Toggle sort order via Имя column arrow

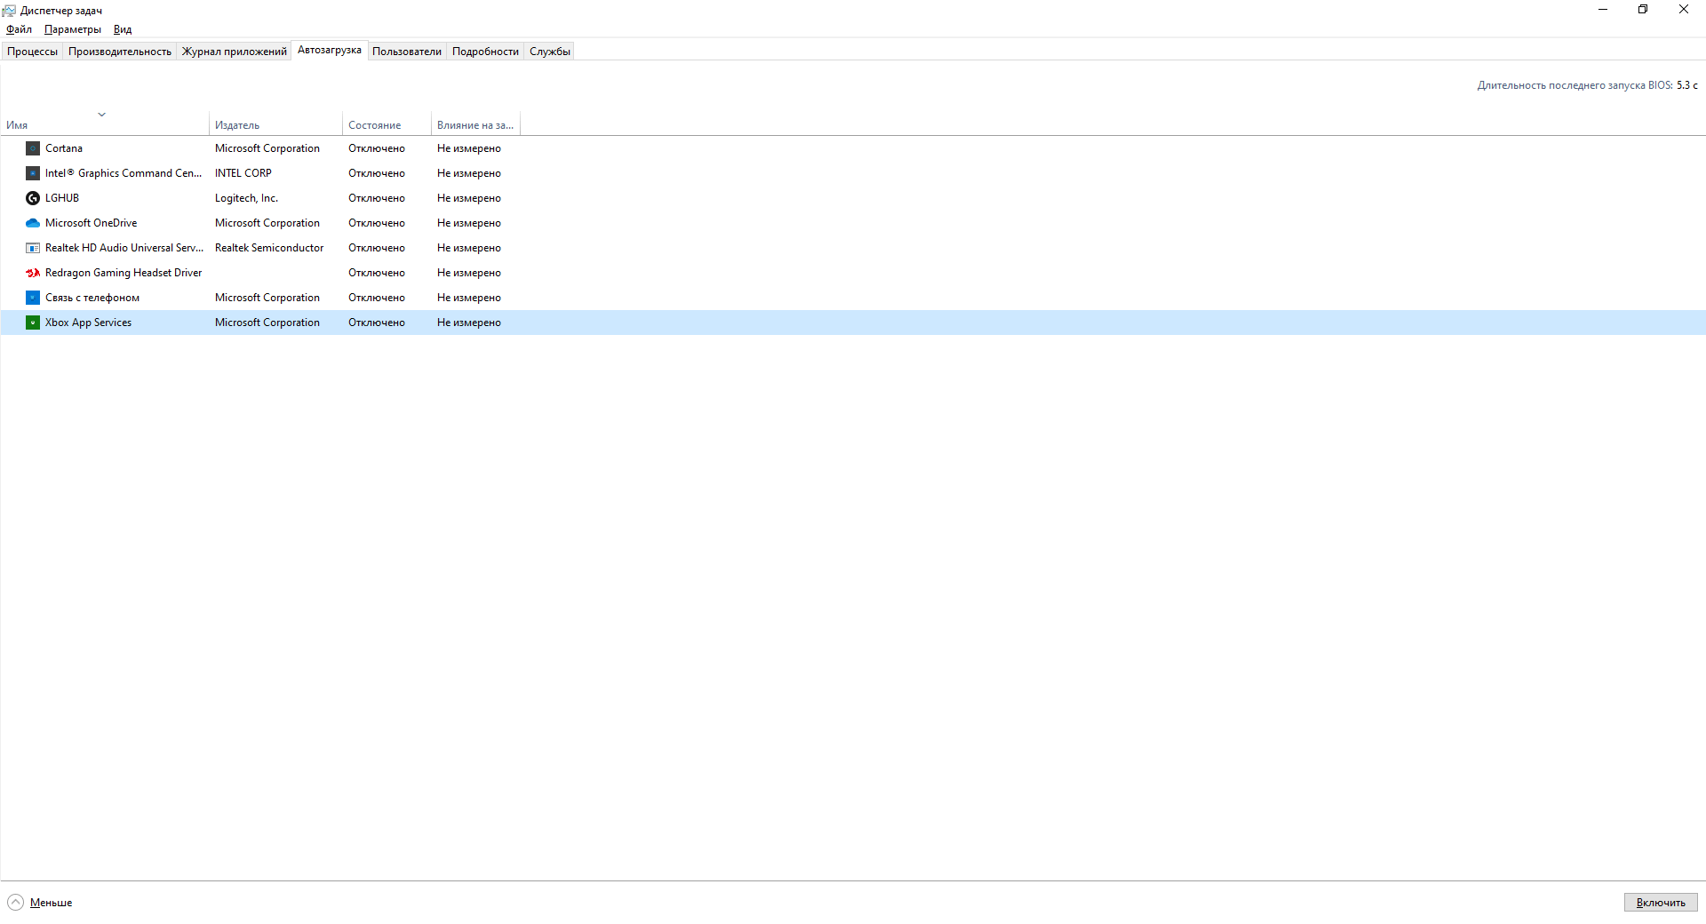(102, 115)
